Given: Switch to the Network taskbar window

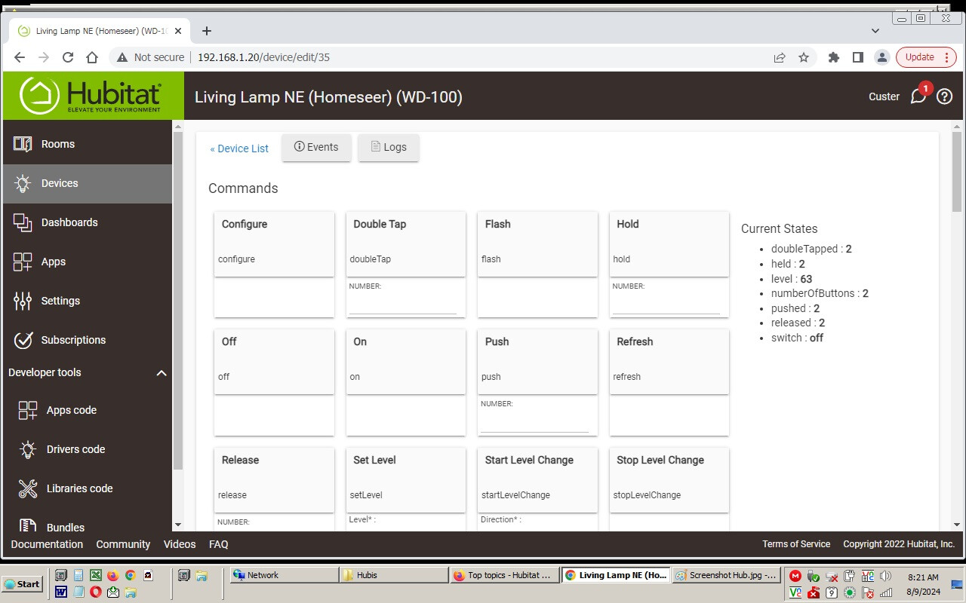Looking at the screenshot, I should point(284,575).
